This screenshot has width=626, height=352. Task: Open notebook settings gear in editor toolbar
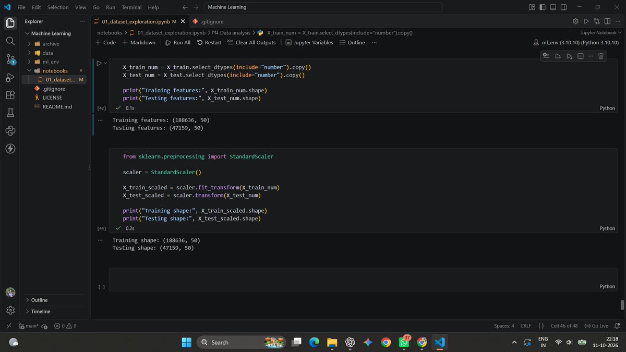(575, 21)
